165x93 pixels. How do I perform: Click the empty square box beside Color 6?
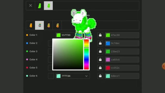point(51,76)
